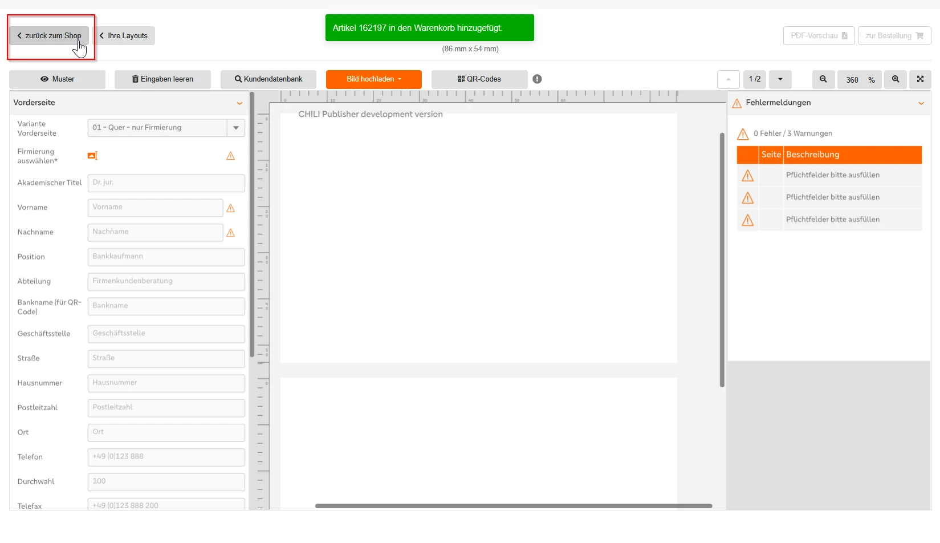The width and height of the screenshot is (940, 543).
Task: Click the Ihre Layouts button
Action: point(123,35)
